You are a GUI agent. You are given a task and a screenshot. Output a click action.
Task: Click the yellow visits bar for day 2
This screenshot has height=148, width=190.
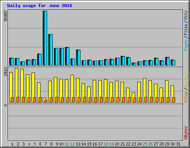pyautogui.click(x=16, y=85)
